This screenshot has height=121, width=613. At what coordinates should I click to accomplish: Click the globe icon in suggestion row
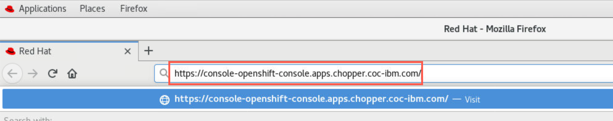point(165,100)
